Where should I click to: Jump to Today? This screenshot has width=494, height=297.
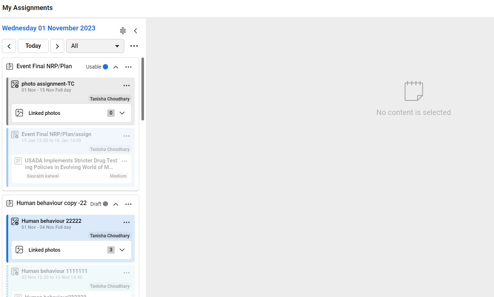click(x=33, y=46)
